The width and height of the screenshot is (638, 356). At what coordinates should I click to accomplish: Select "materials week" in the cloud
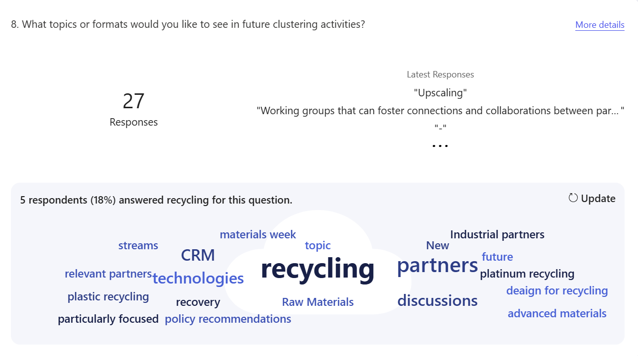[258, 234]
